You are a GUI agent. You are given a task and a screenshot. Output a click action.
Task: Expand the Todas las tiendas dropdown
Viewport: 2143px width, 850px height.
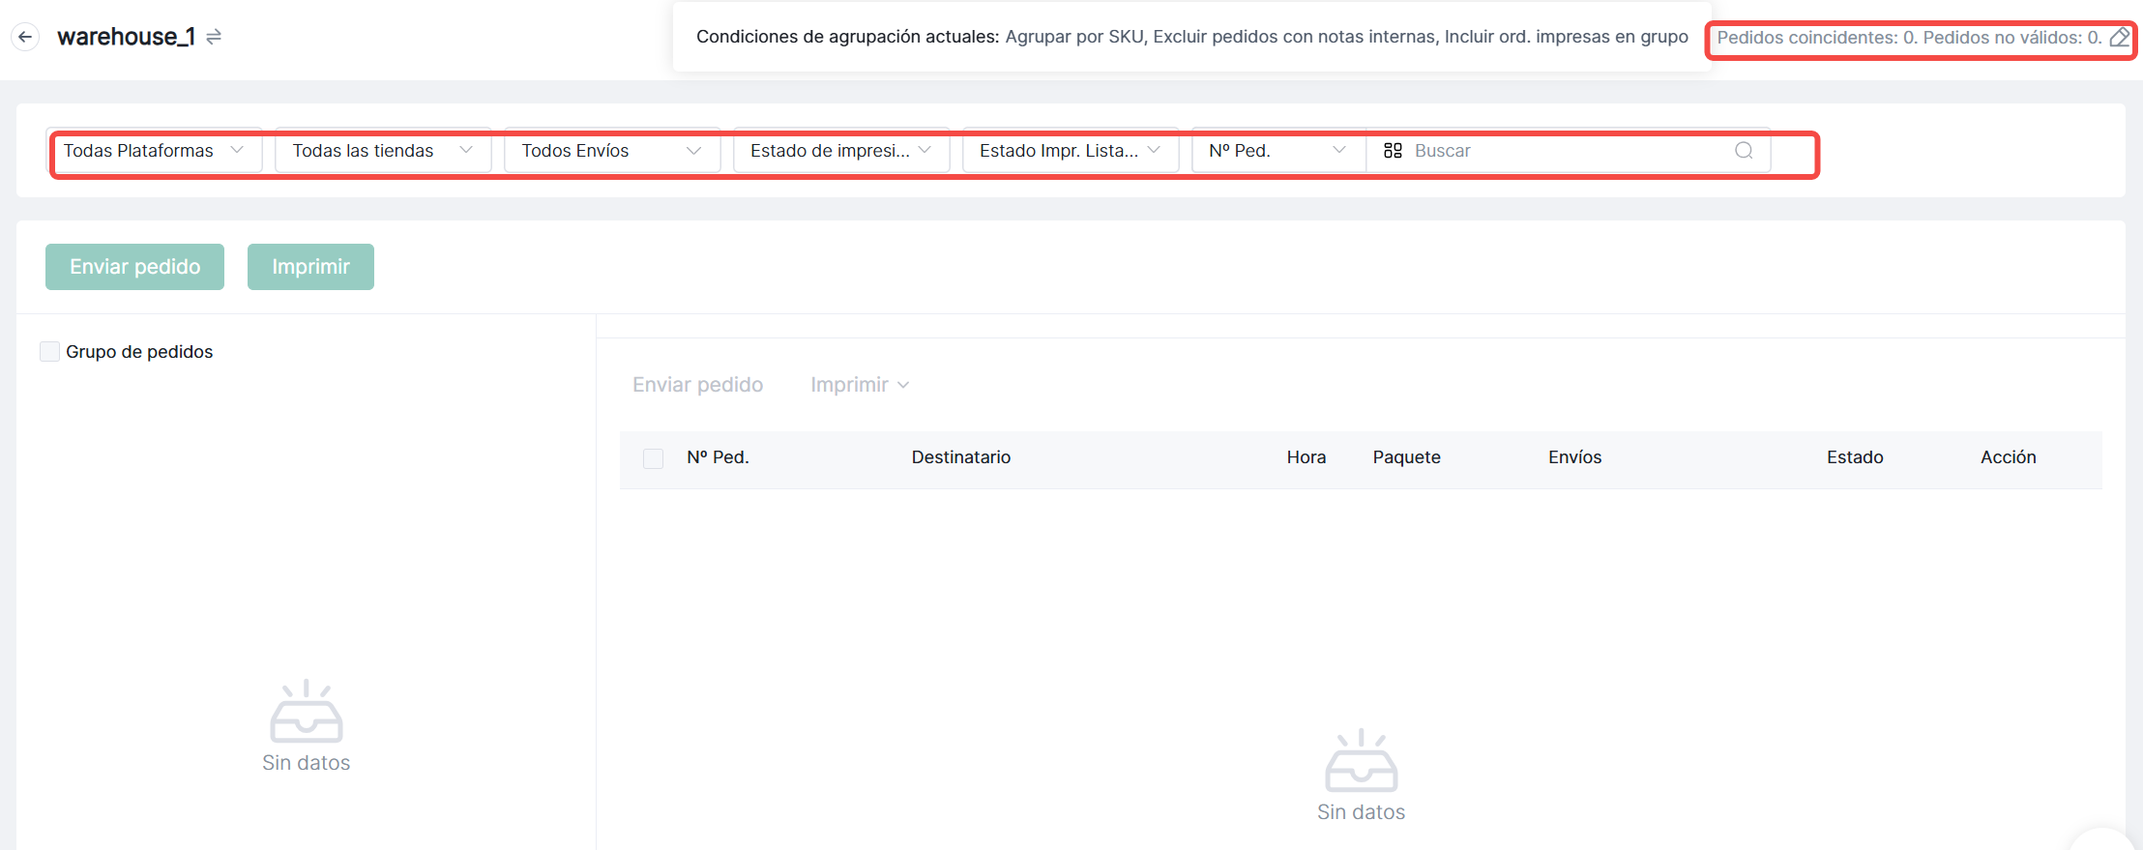[383, 151]
